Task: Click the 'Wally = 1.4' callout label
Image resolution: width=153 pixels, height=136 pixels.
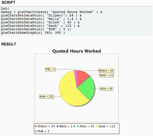Action: tap(106, 75)
